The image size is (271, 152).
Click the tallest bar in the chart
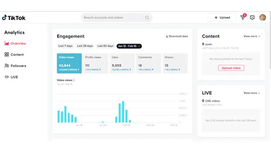click(x=123, y=112)
